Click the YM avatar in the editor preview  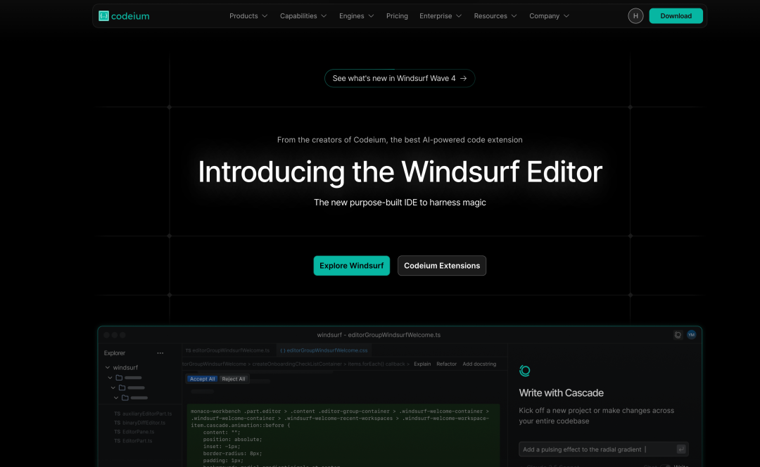click(x=691, y=335)
